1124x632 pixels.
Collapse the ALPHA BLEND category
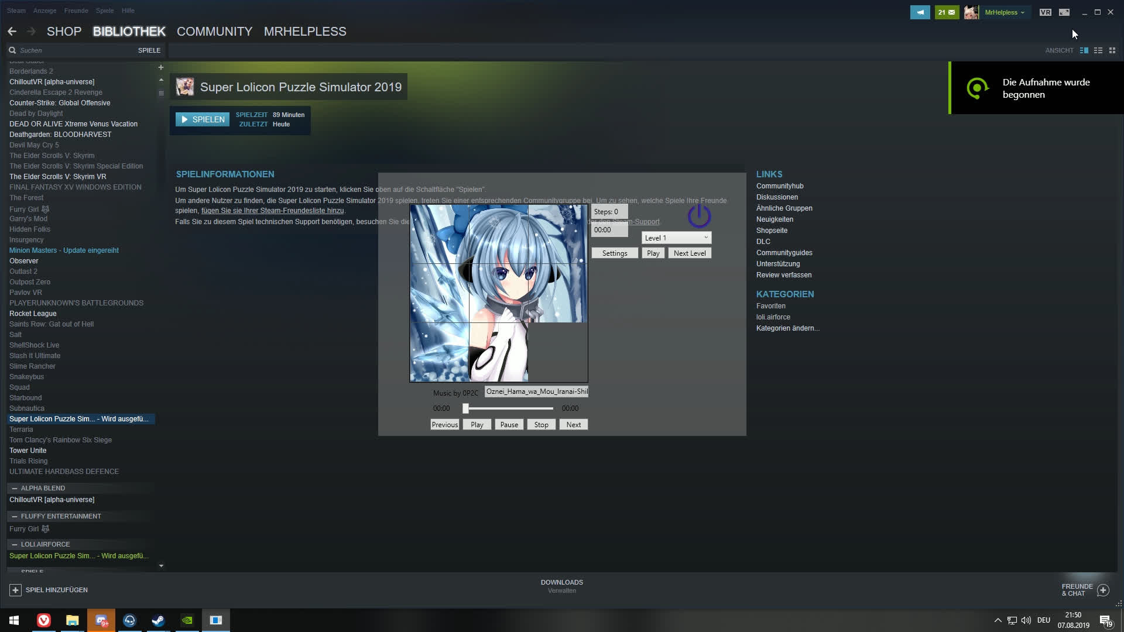point(15,488)
